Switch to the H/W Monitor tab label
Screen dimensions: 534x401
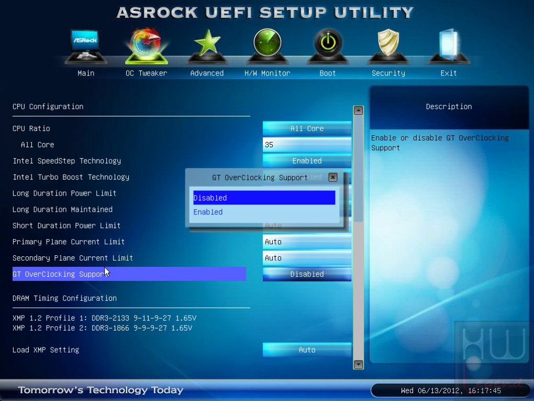click(268, 73)
